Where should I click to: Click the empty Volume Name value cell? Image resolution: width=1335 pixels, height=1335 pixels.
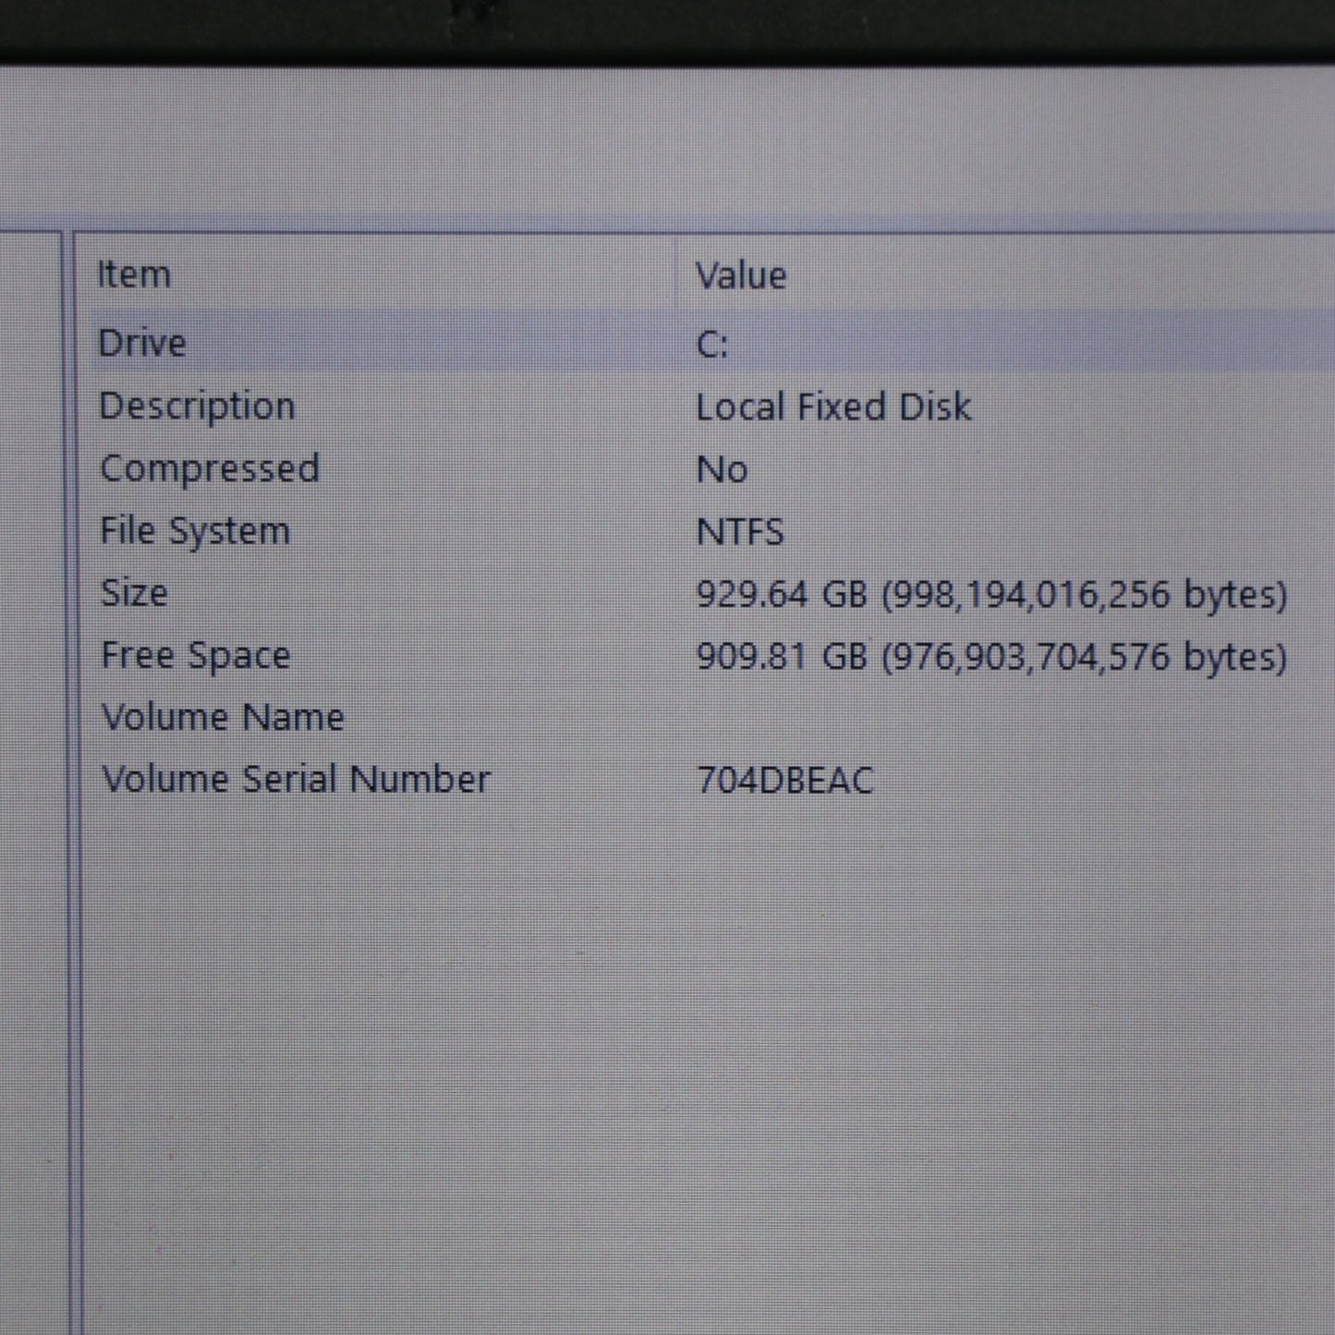pyautogui.click(x=831, y=718)
